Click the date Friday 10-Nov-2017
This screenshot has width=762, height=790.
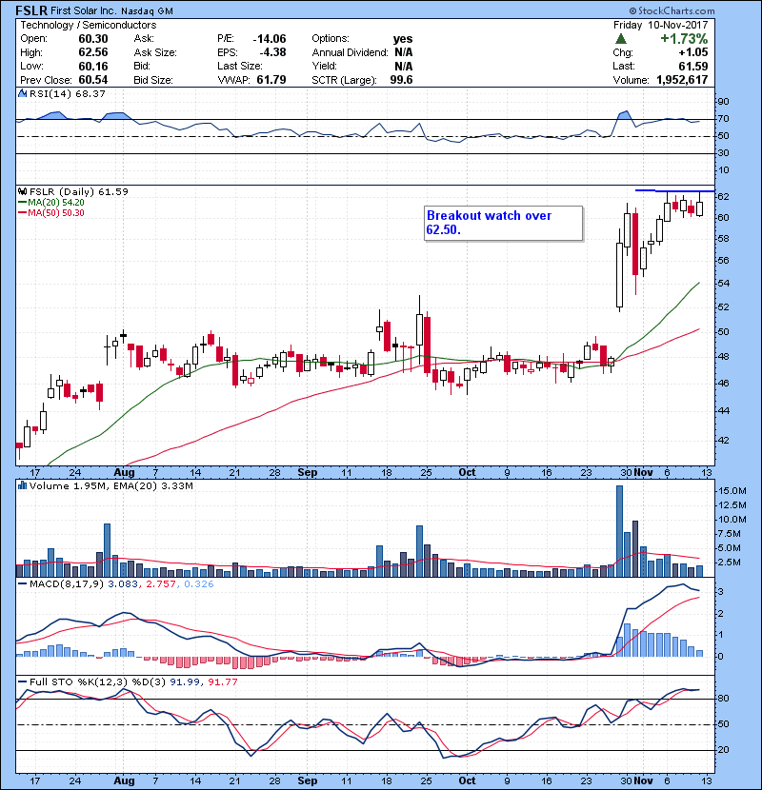pyautogui.click(x=661, y=25)
